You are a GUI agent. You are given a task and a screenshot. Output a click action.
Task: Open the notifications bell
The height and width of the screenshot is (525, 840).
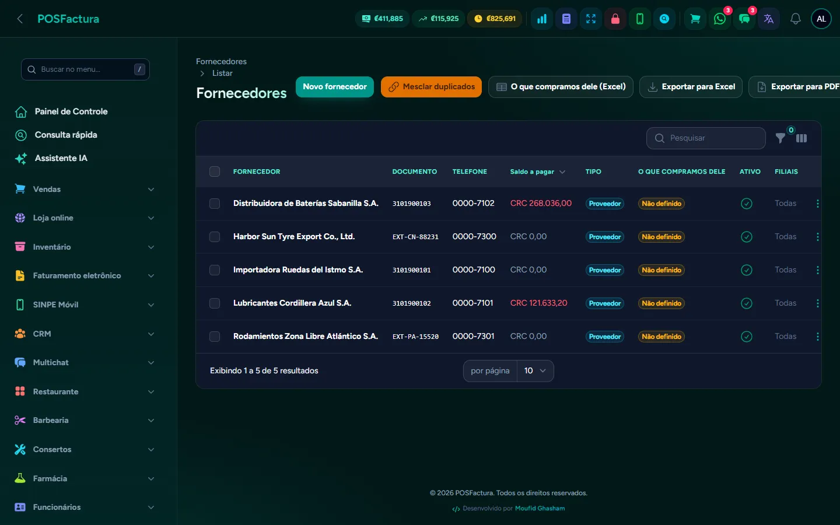(796, 19)
